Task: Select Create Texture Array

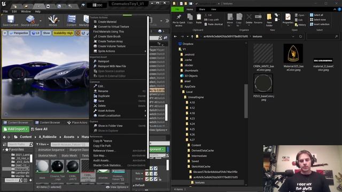Action: pos(110,42)
